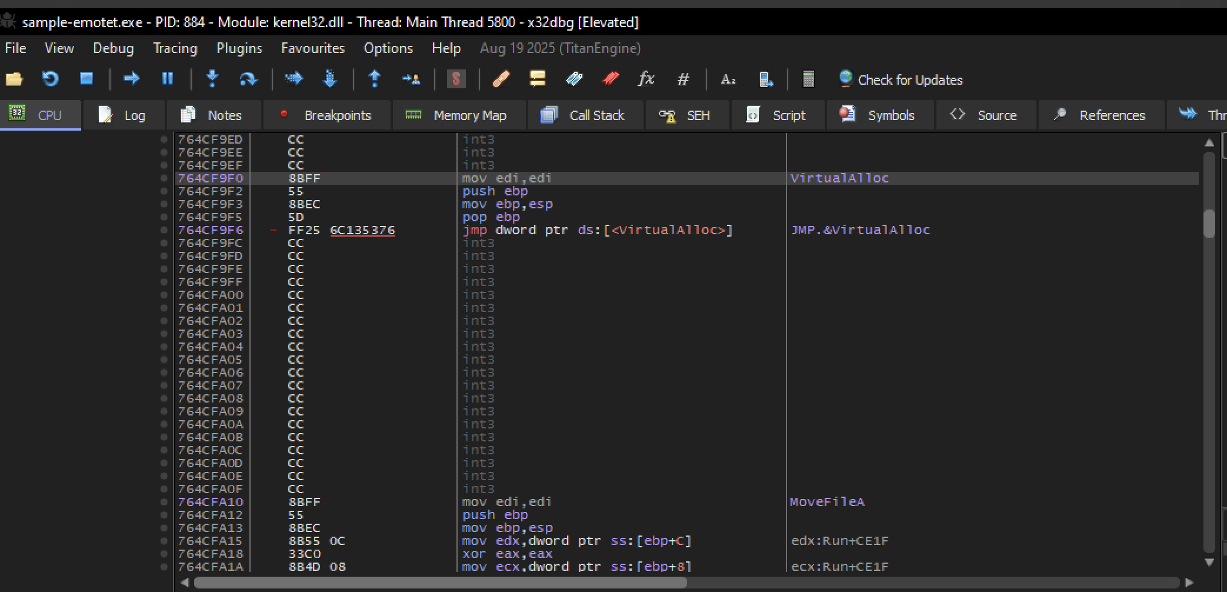
Task: Click the Trace Into icon
Action: [x=294, y=78]
